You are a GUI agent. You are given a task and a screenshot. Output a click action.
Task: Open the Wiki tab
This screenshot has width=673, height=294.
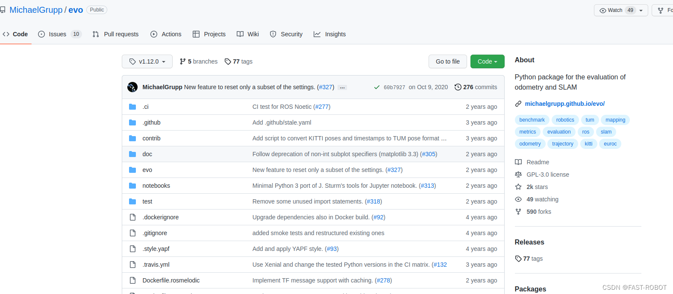tap(248, 34)
